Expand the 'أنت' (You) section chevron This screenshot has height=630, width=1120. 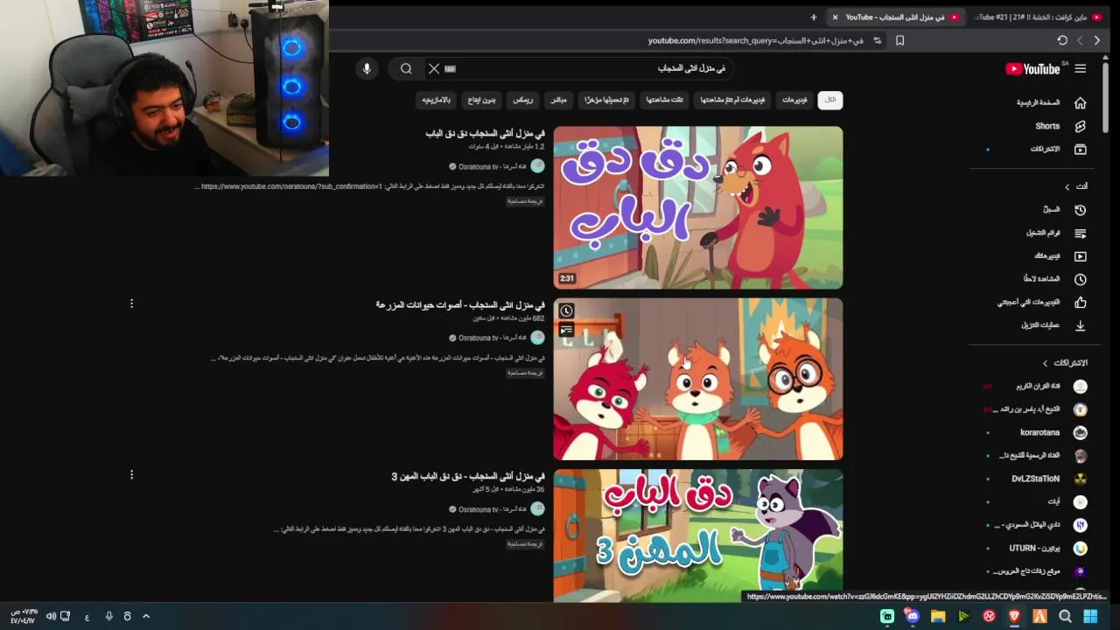[1067, 186]
